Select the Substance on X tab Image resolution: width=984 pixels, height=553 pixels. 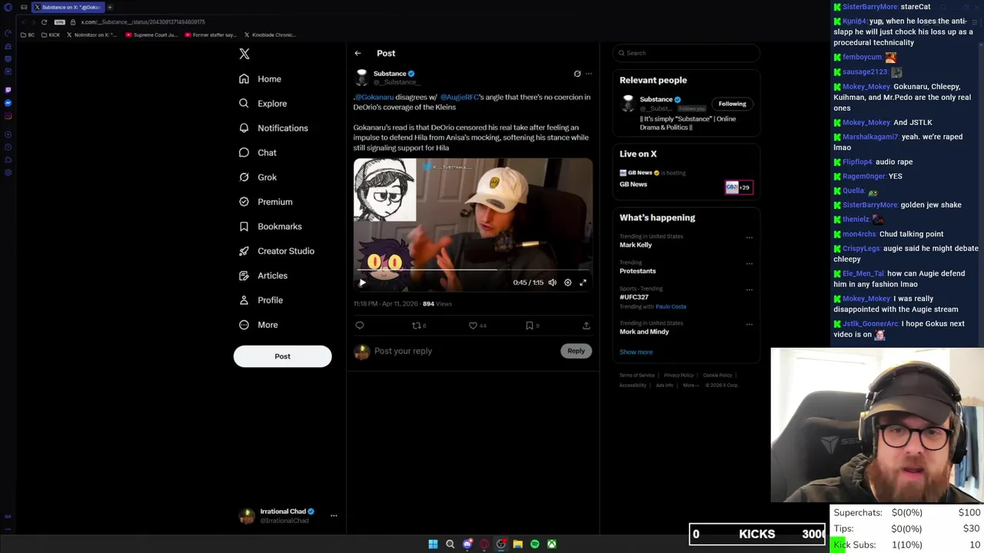coord(68,7)
